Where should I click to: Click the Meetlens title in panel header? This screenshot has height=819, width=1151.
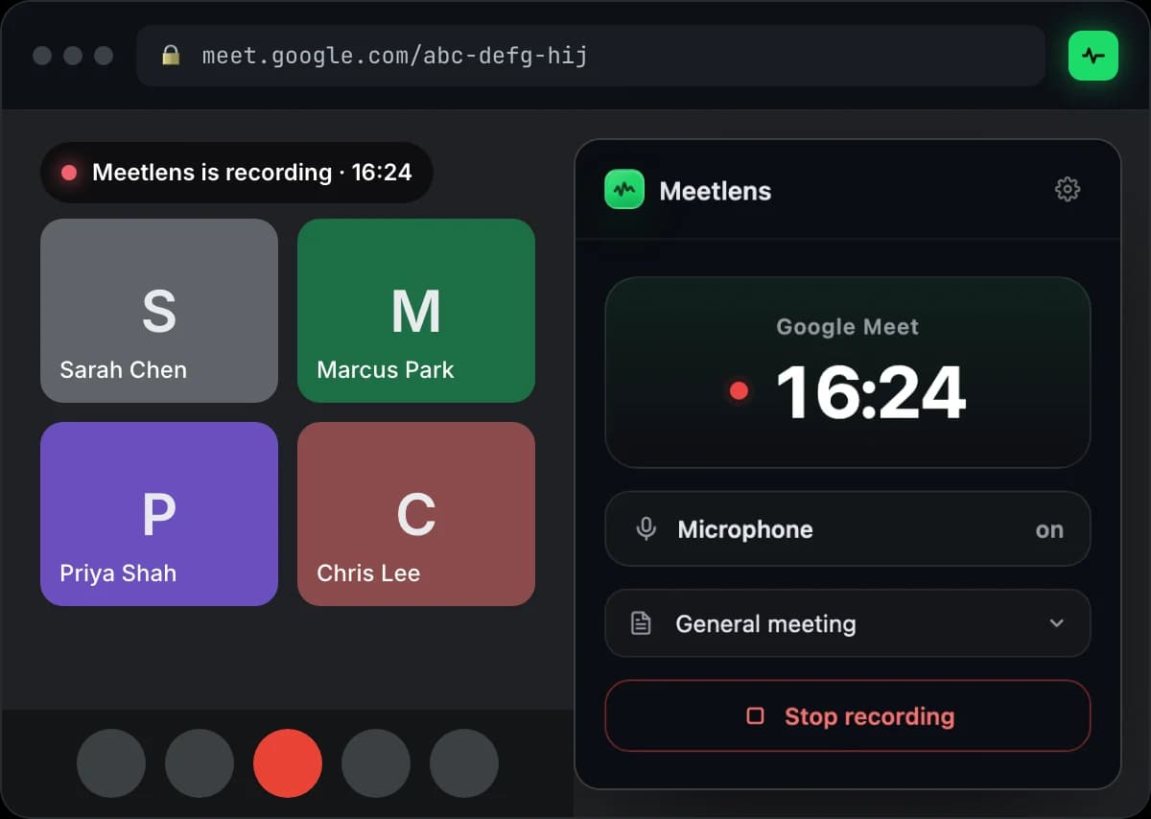(716, 191)
